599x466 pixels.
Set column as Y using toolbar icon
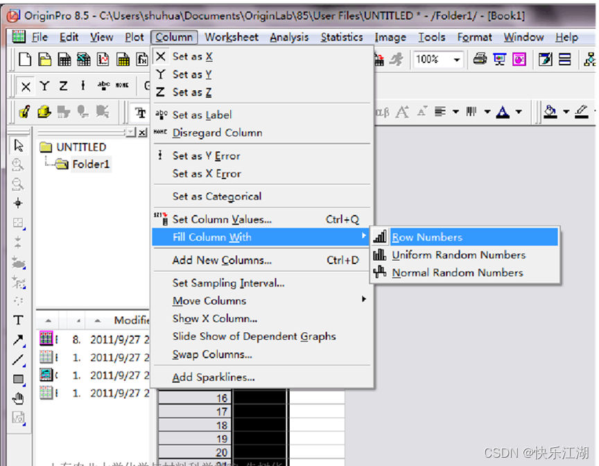coord(44,86)
